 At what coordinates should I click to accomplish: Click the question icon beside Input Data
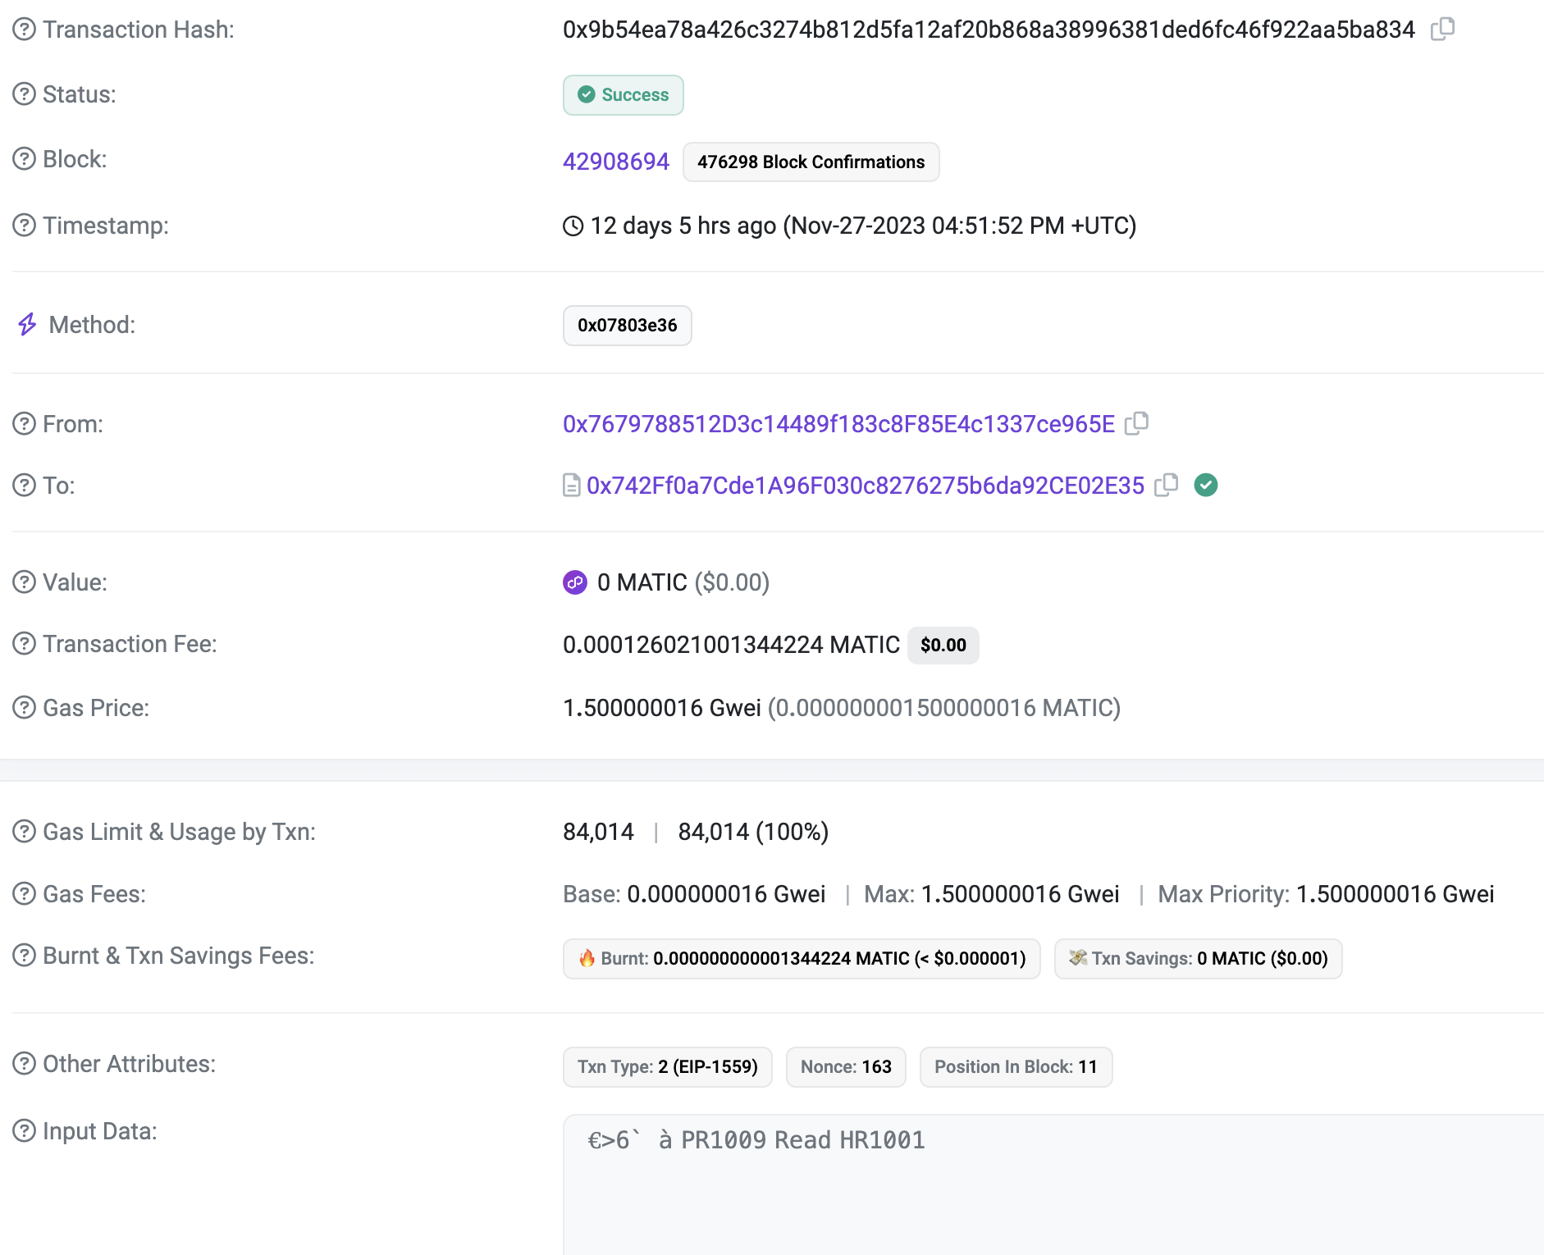(25, 1131)
